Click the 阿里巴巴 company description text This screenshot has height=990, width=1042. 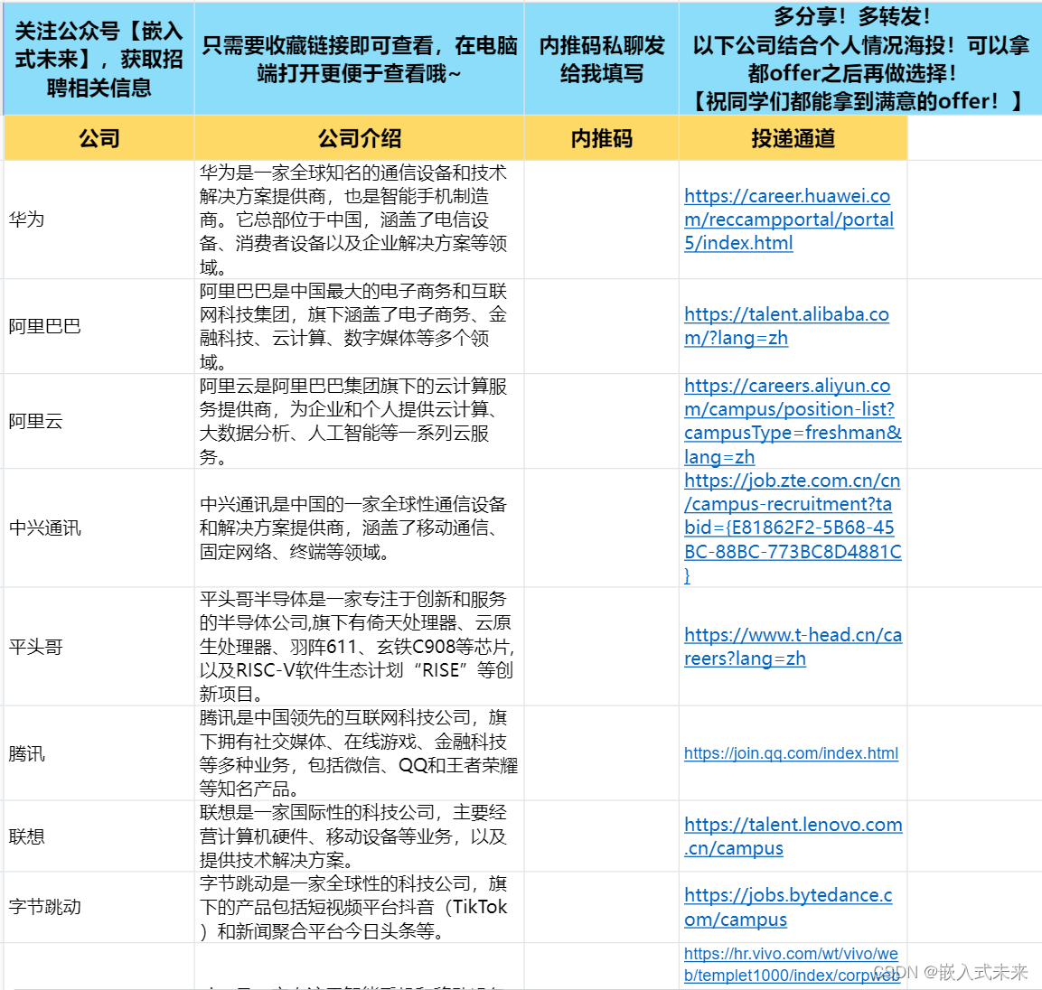pyautogui.click(x=353, y=326)
